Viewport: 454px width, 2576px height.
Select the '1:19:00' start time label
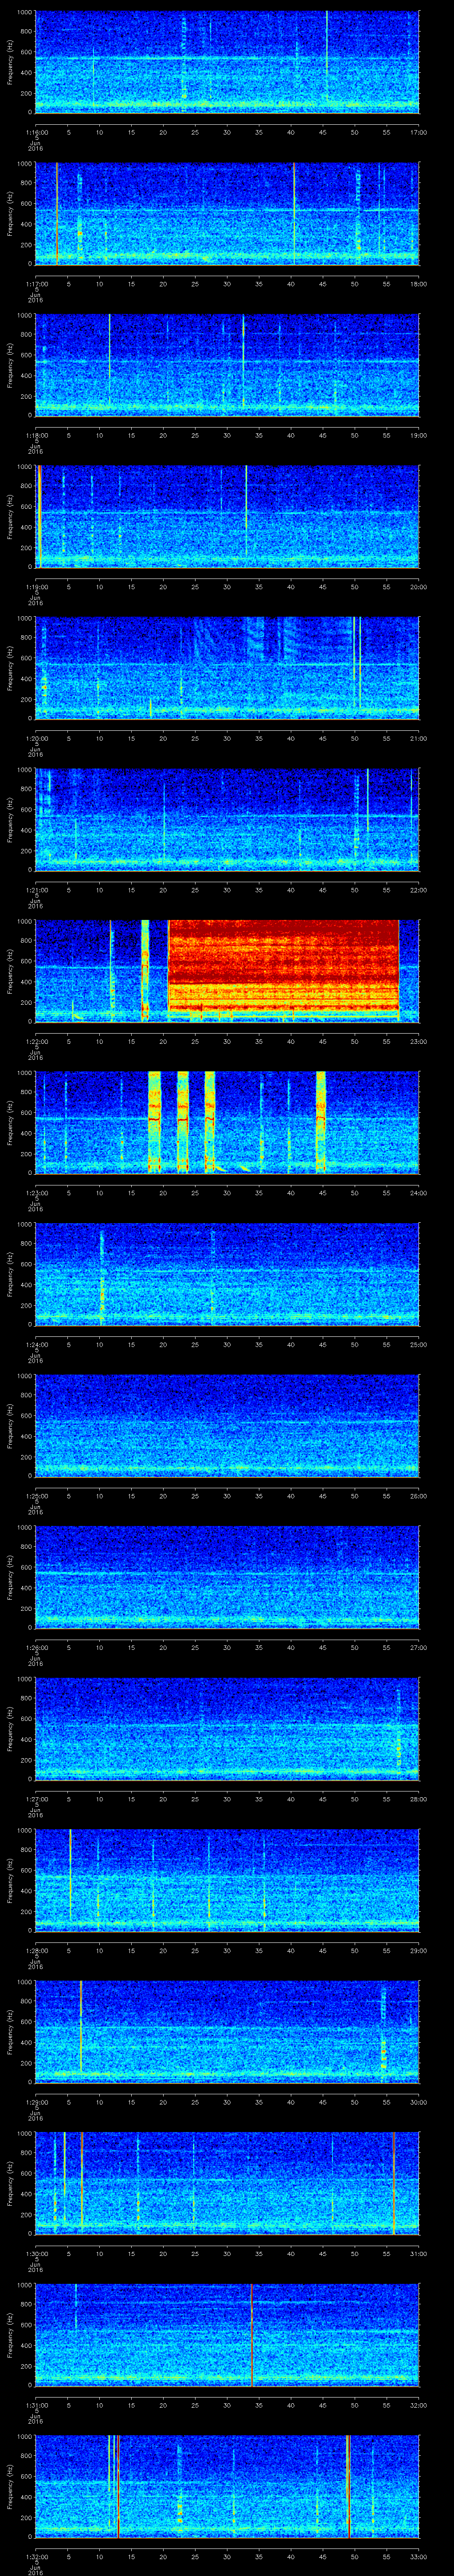(37, 587)
